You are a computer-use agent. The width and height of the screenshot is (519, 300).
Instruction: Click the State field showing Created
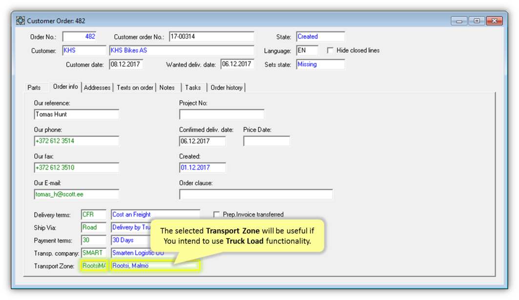tap(320, 37)
